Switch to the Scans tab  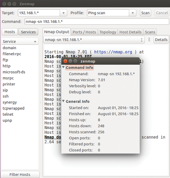point(150,32)
